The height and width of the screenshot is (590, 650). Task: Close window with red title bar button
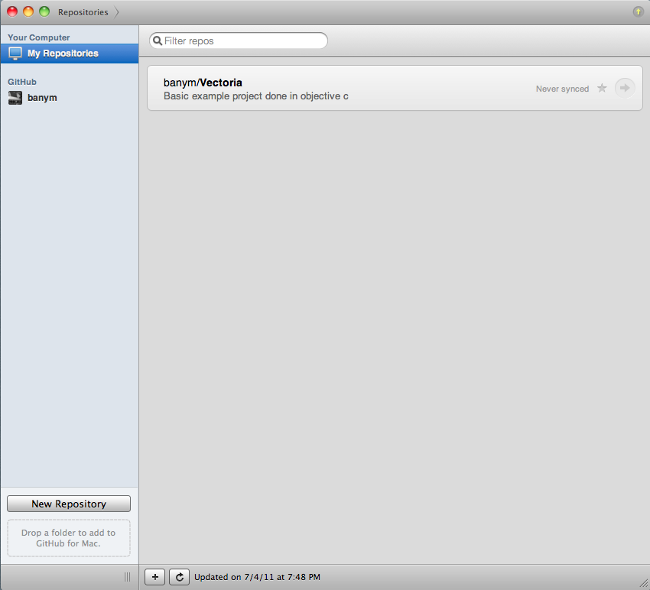12,11
